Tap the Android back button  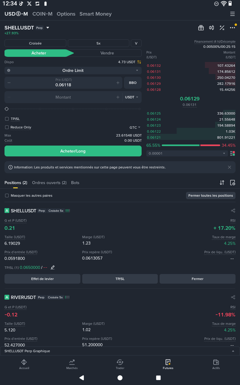82,378
